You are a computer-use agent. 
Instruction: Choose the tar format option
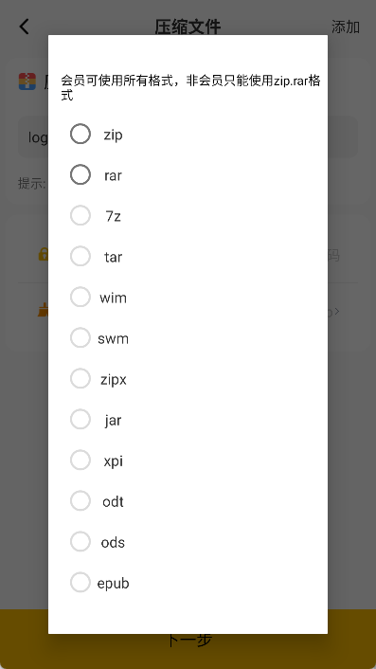[81, 257]
